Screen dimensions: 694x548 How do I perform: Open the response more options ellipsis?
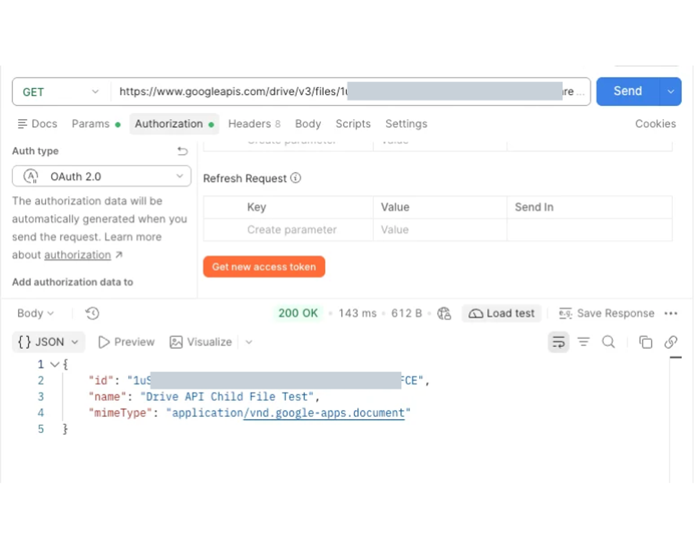671,314
